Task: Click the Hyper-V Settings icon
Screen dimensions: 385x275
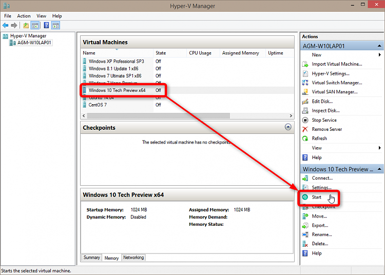Action: click(x=305, y=73)
